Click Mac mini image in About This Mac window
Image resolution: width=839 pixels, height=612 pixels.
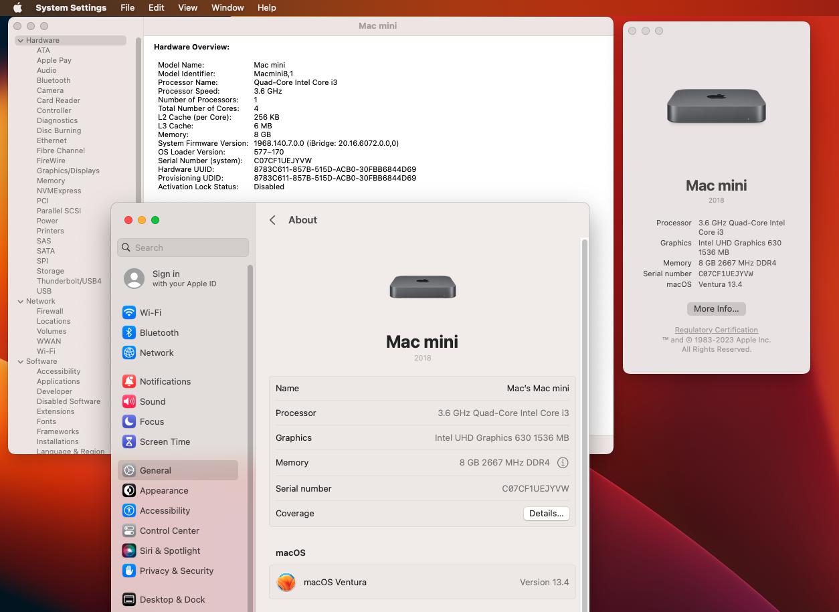pos(716,106)
